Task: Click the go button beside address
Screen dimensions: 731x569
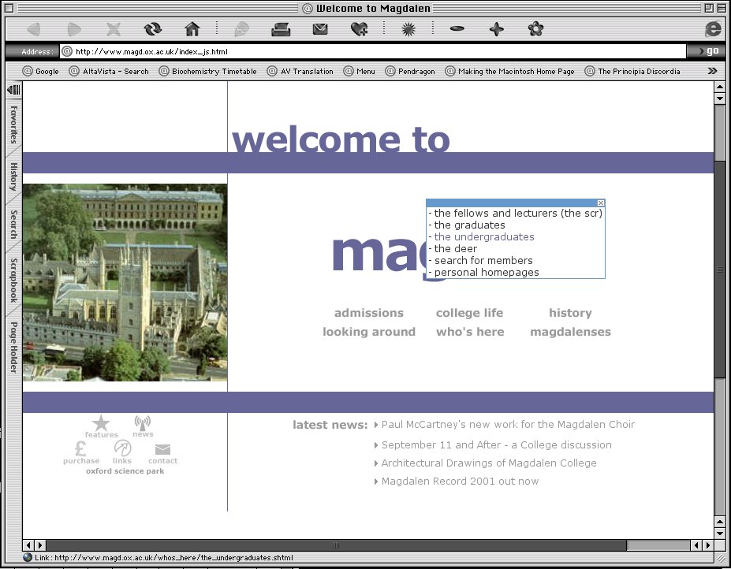Action: (x=709, y=51)
